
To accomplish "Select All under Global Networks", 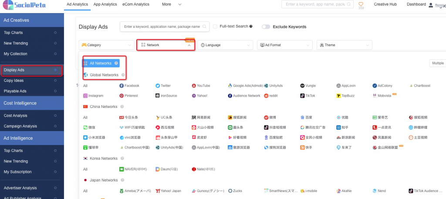I will [x=85, y=86].
